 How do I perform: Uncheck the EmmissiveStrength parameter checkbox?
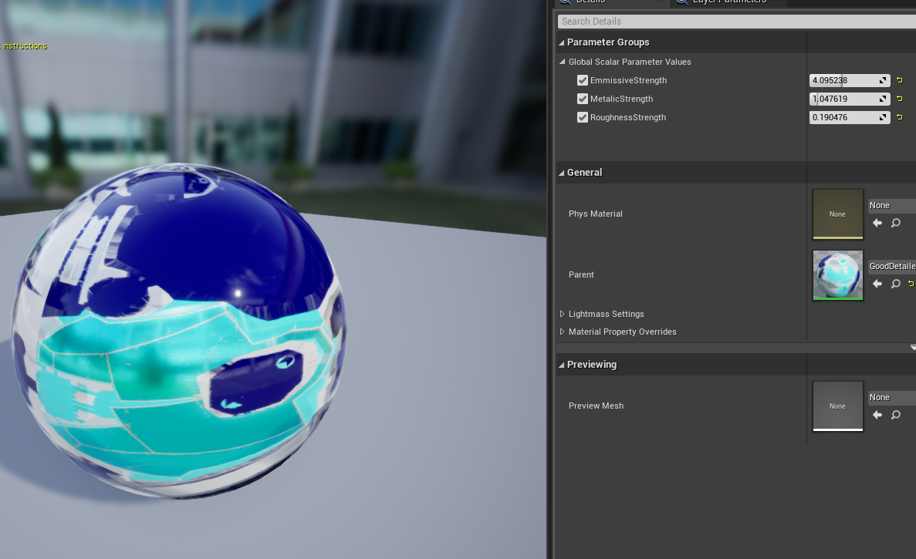coord(583,80)
